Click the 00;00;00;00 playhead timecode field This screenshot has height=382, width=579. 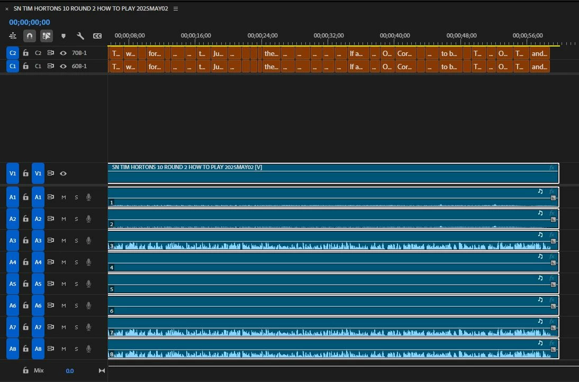[x=30, y=22]
